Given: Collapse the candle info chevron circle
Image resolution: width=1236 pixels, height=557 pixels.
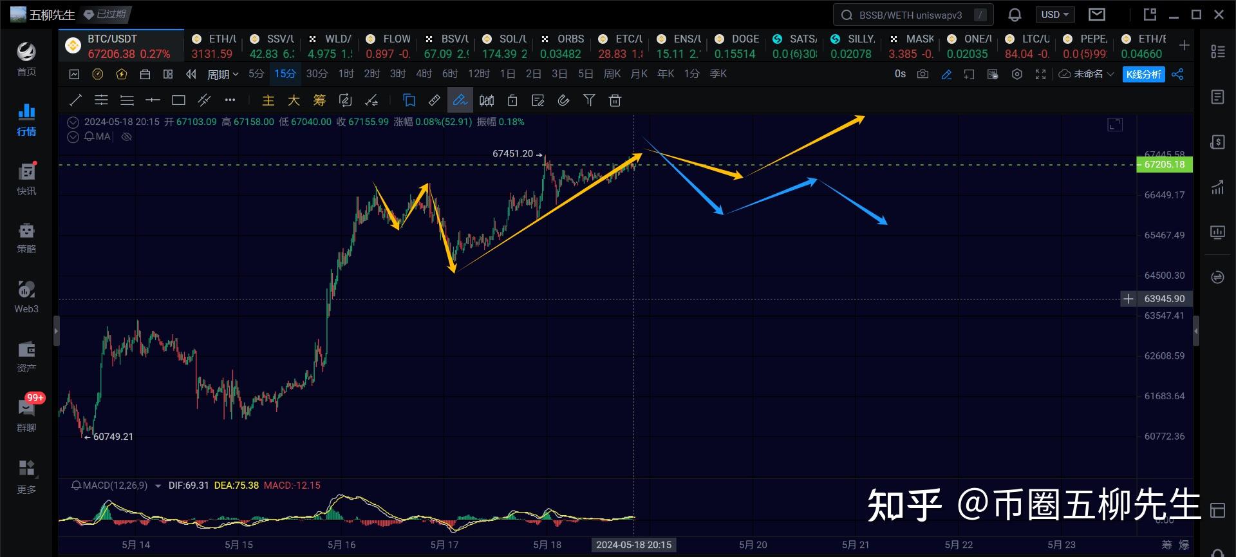Looking at the screenshot, I should 73,122.
